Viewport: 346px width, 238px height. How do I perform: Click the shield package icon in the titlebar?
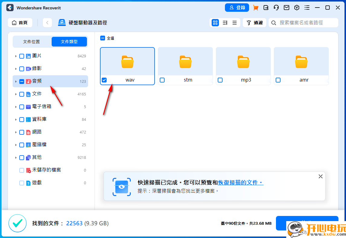(296, 8)
